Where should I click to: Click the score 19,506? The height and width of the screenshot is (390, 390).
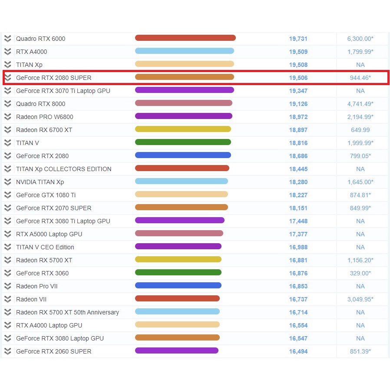(298, 78)
